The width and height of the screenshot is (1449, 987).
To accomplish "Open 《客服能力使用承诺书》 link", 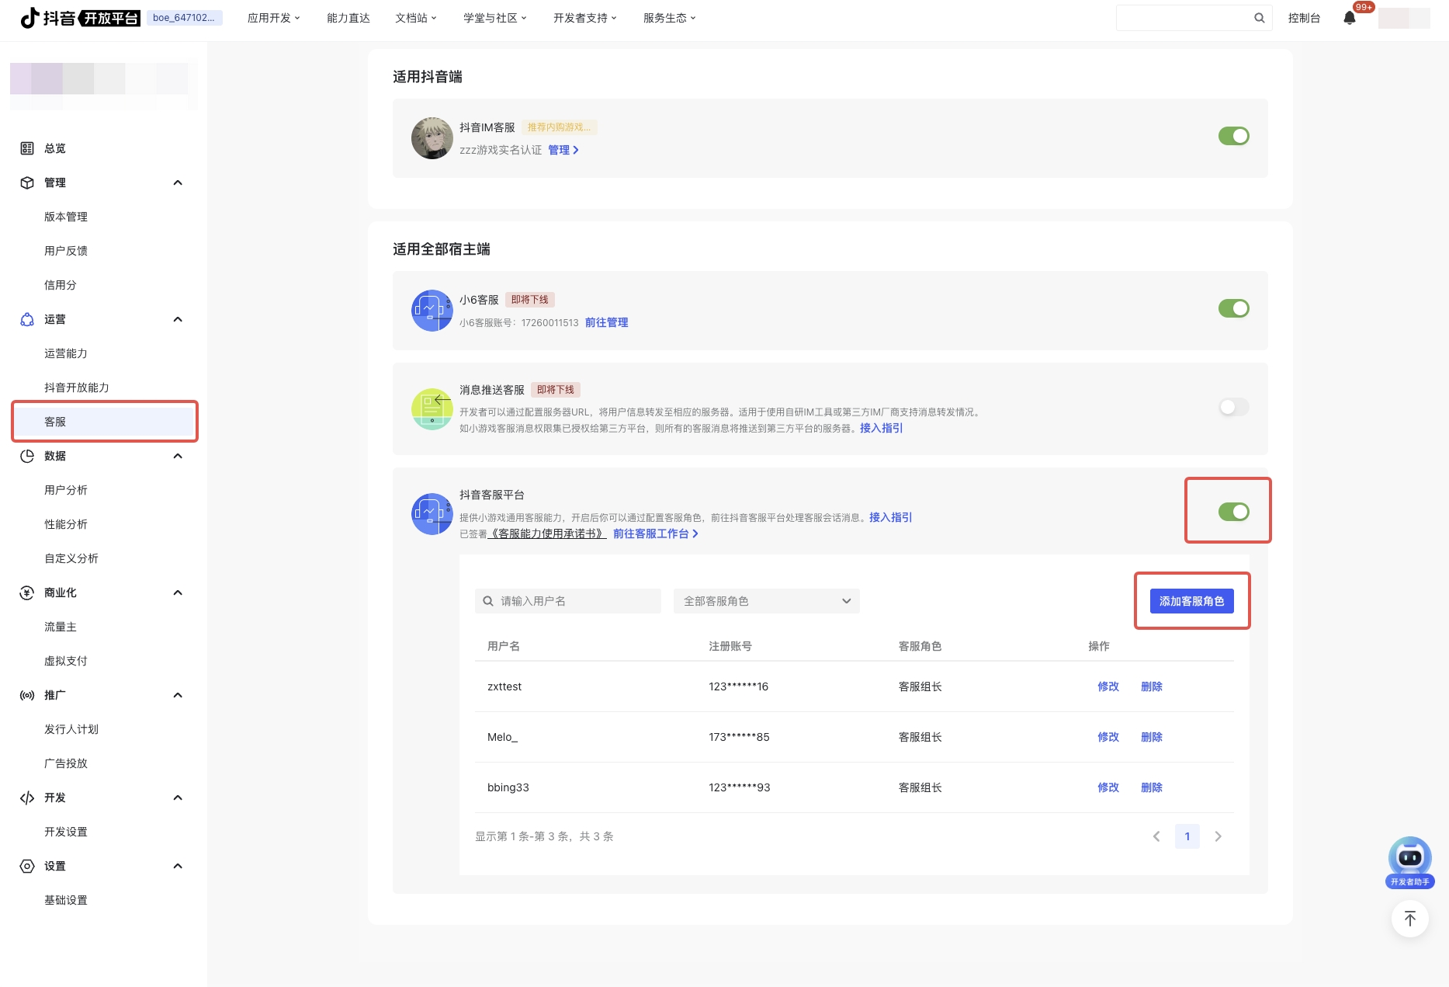I will (x=547, y=533).
